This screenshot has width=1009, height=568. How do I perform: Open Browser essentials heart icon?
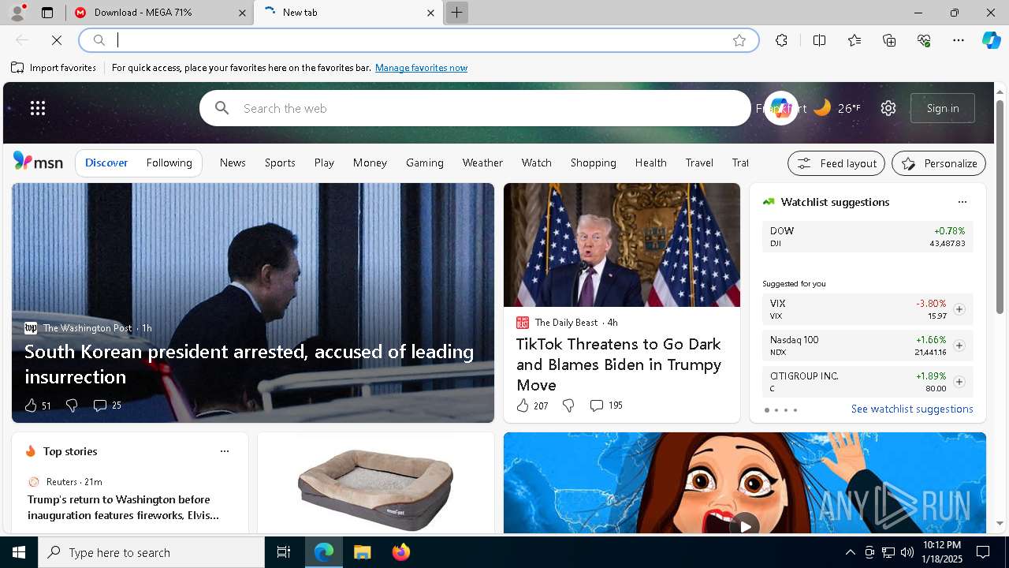pos(924,40)
